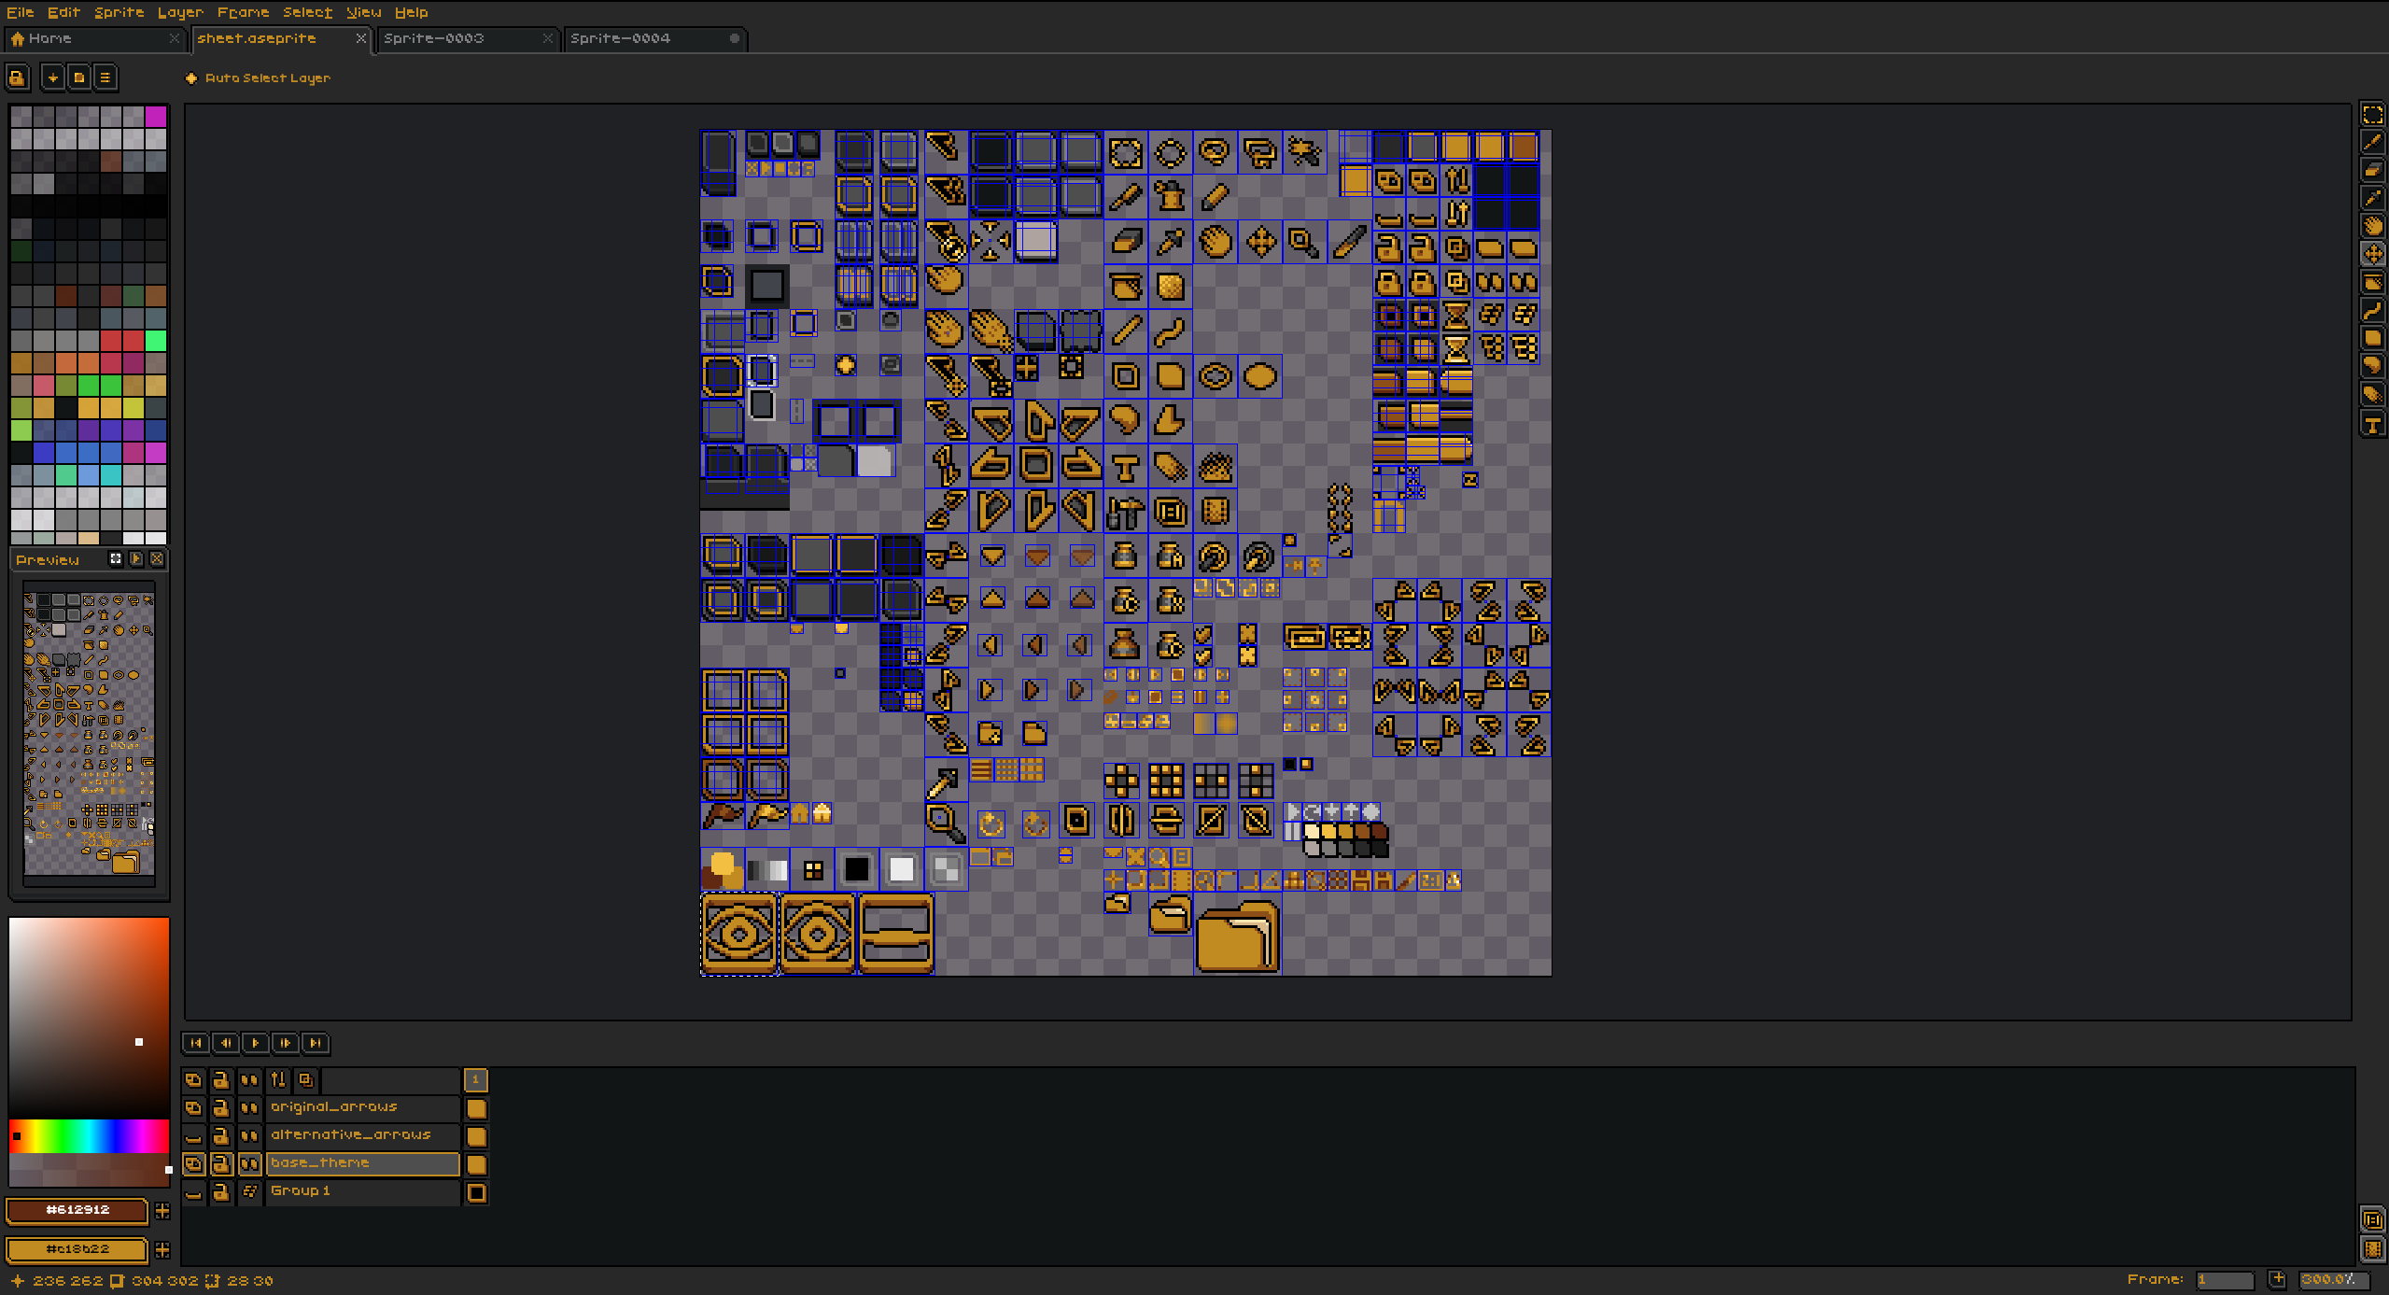This screenshot has height=1295, width=2389.
Task: Select the Jumble blur tool
Action: point(2372,395)
